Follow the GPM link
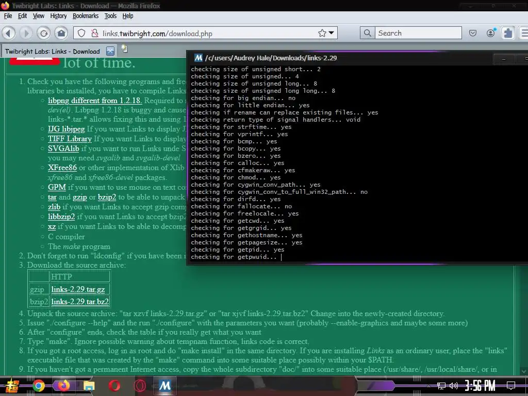This screenshot has width=528, height=396. 57,187
